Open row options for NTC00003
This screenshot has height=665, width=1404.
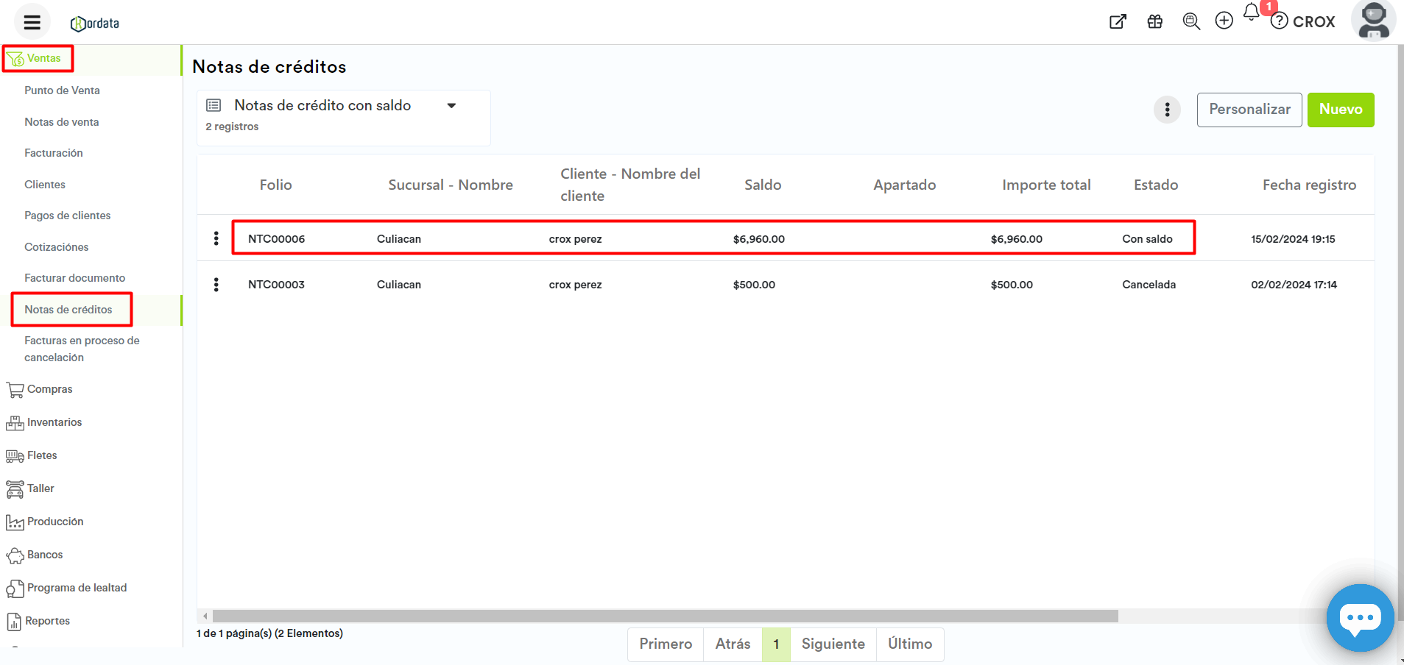point(216,285)
